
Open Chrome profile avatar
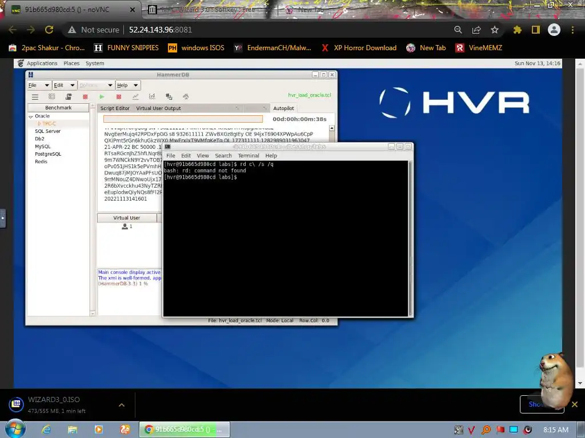click(554, 30)
